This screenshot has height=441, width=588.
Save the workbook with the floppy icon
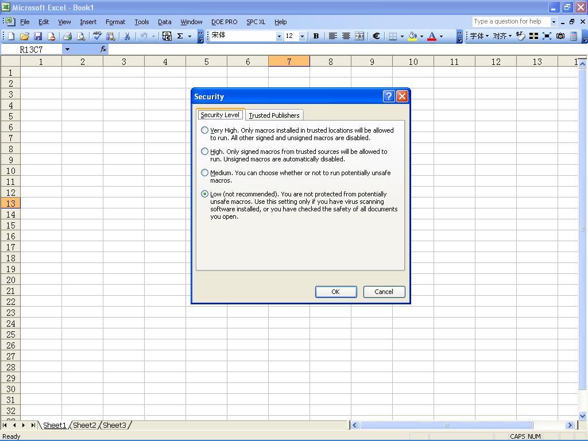(38, 36)
